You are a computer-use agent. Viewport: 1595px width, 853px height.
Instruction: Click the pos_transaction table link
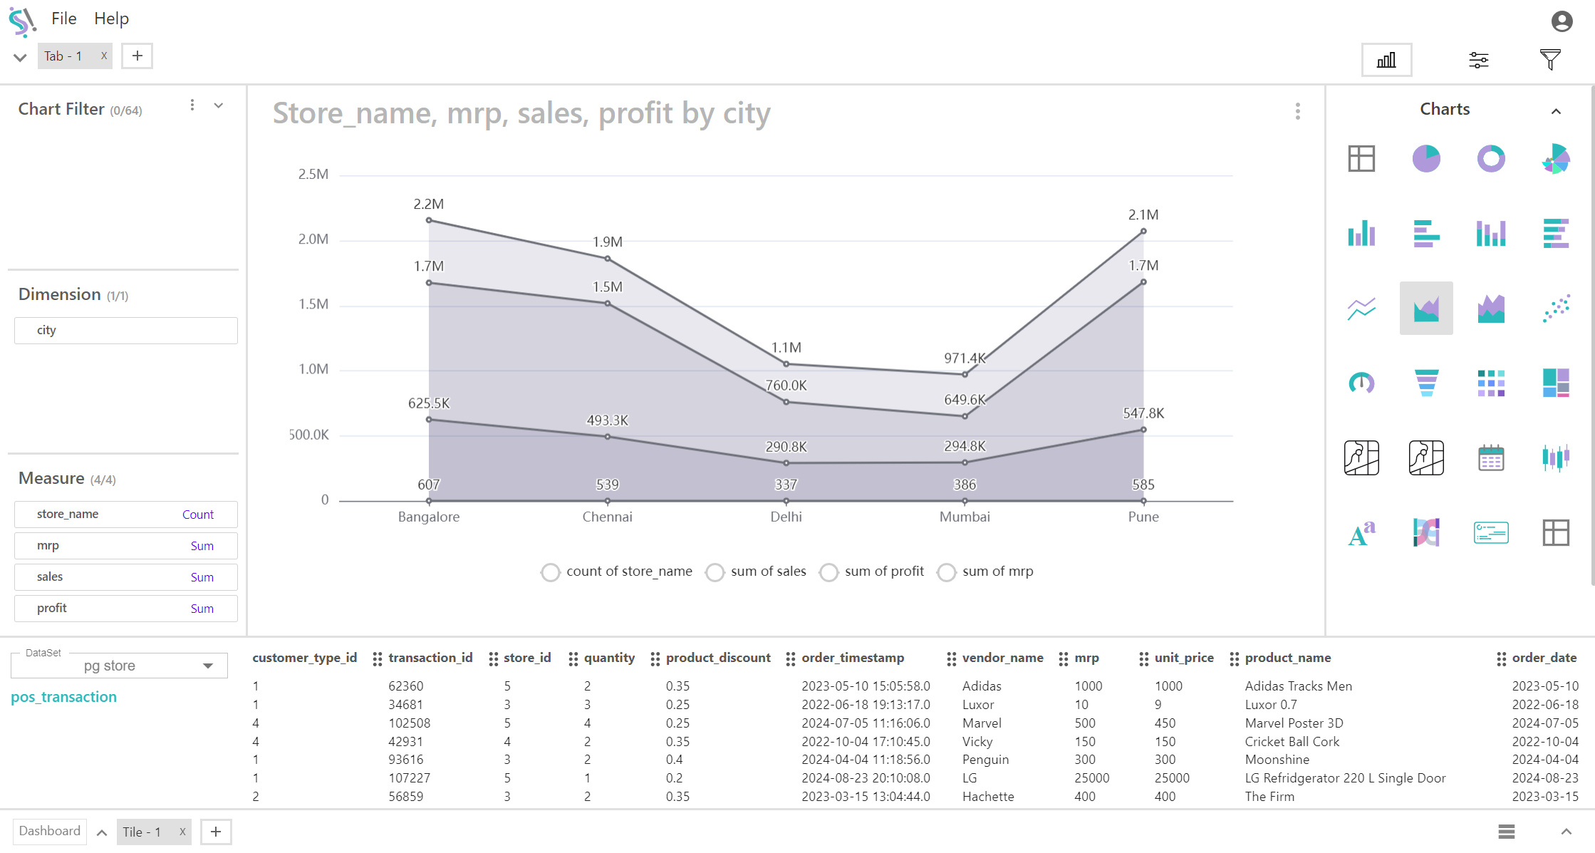[63, 697]
